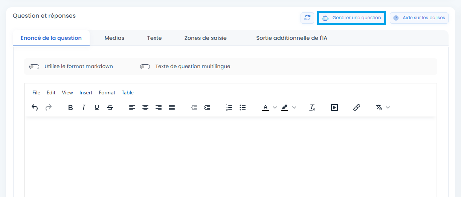The width and height of the screenshot is (461, 197).
Task: Toggle Utilise le format markdown switch
Action: click(34, 67)
